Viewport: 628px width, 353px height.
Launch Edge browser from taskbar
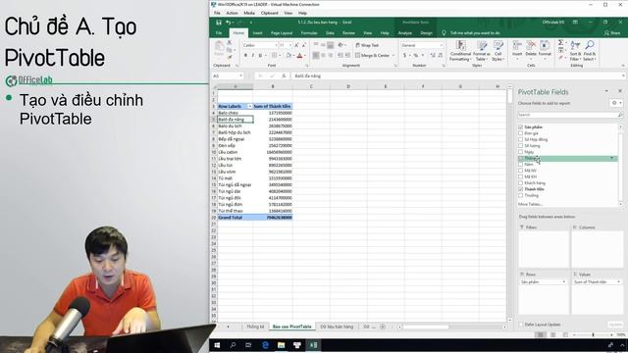[x=265, y=345]
